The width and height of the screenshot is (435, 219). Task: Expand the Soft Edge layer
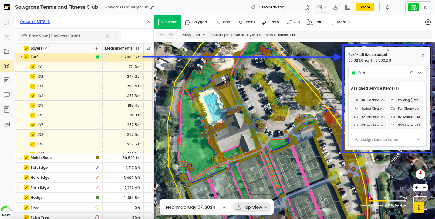tap(21, 168)
